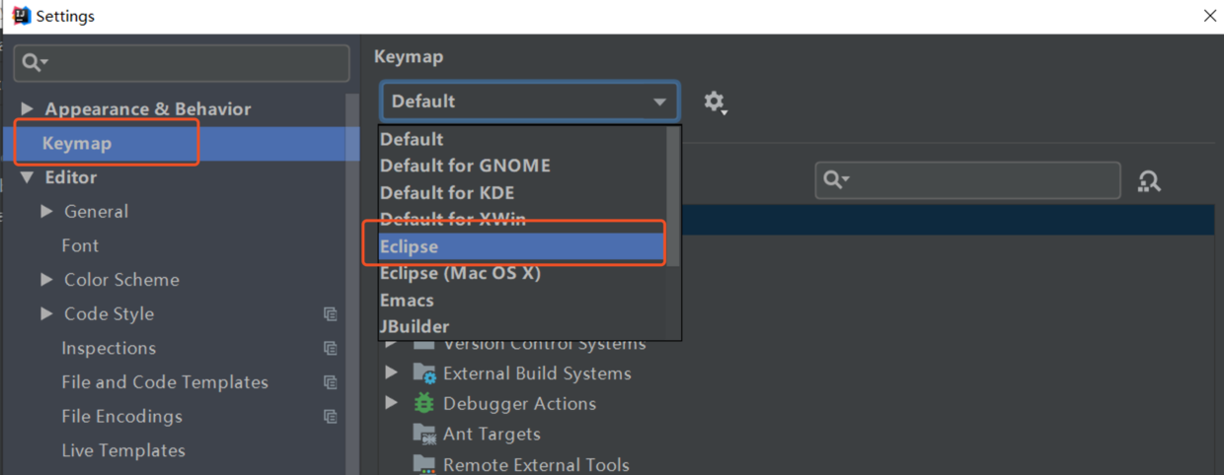Click the Ant Targets folder icon
The image size is (1224, 475).
[x=423, y=434]
